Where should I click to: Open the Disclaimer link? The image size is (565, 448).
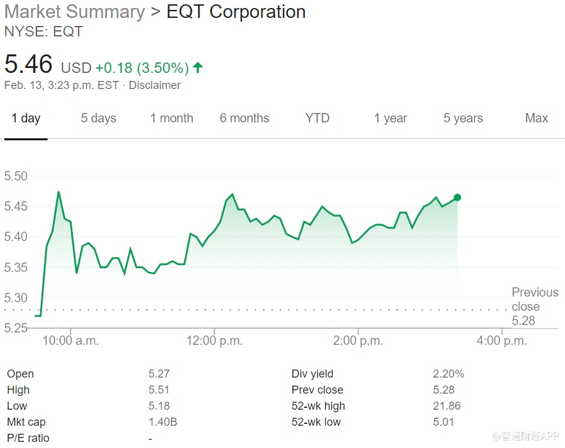[155, 85]
